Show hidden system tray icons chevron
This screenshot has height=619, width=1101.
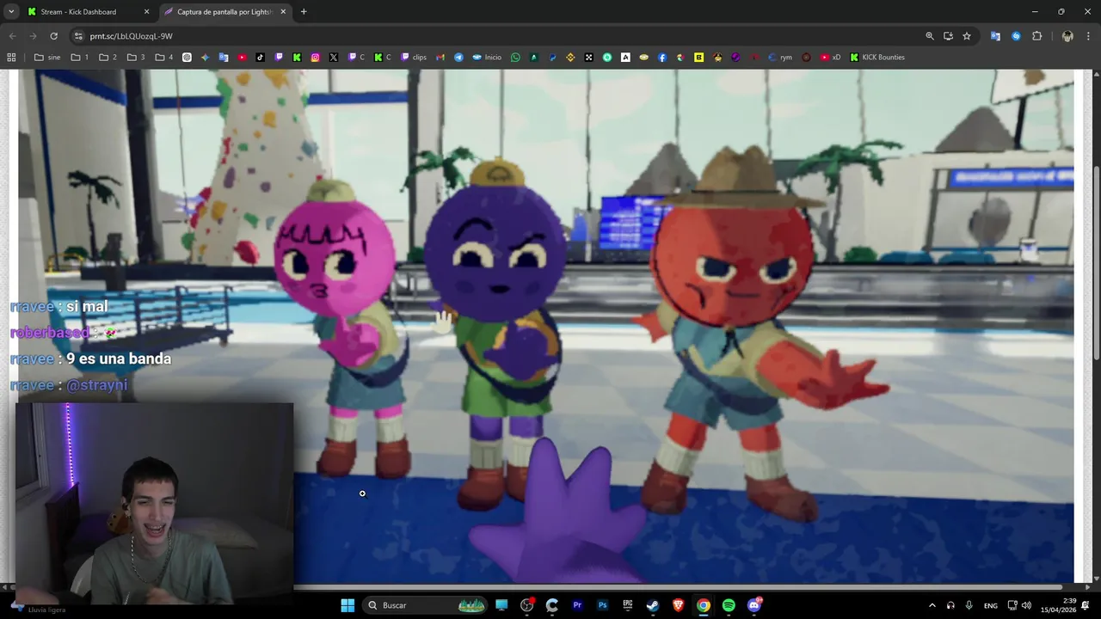coord(932,605)
